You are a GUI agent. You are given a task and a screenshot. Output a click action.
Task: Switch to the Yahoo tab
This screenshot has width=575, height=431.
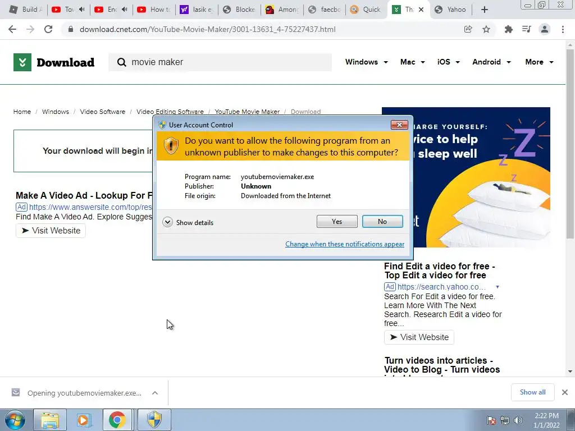[x=450, y=10]
